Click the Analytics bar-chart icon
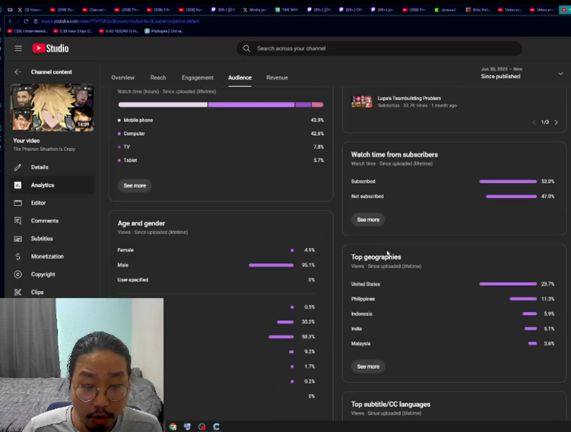The height and width of the screenshot is (432, 571). [18, 185]
